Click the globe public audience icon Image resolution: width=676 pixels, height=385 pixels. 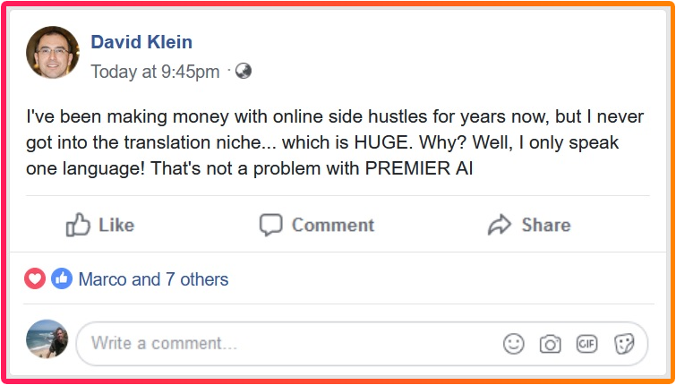click(243, 72)
